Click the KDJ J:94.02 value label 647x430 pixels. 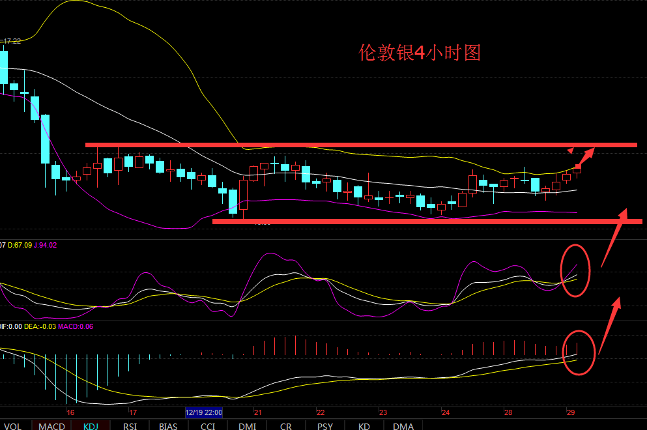point(46,245)
